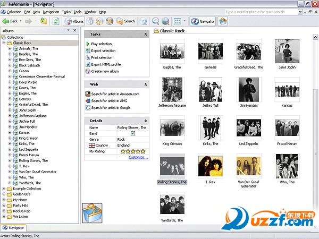Click the large basket icon below Details
The width and height of the screenshot is (319, 239).
coord(92,213)
